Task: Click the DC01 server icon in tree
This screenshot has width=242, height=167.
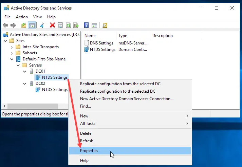Action: (31, 71)
